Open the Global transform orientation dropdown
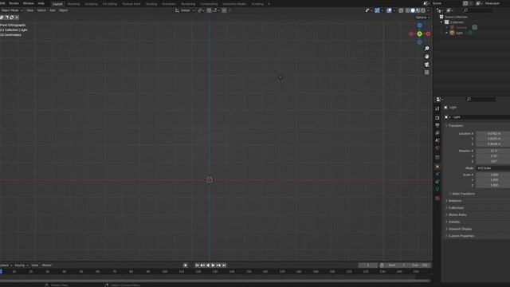 coord(185,10)
